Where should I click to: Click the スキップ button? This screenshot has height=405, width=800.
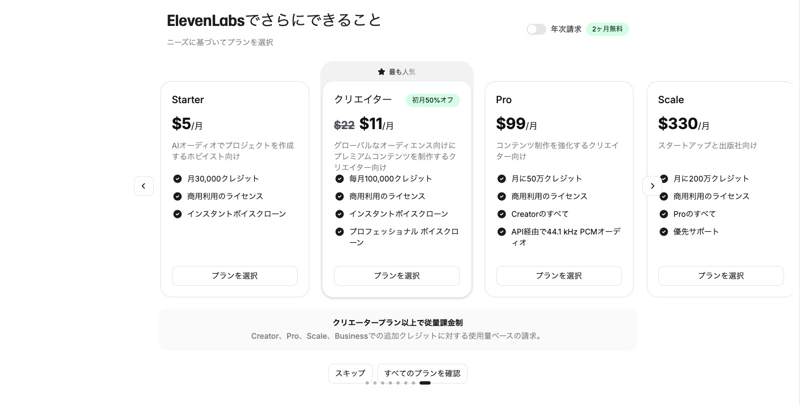click(351, 374)
